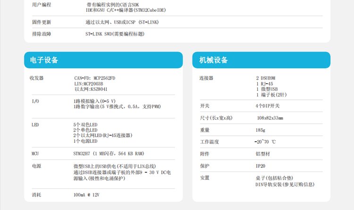Click the LED row label

[x=35, y=125]
